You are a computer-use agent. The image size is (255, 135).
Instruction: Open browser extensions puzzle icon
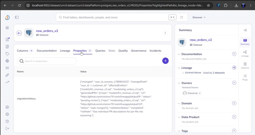(226, 5)
